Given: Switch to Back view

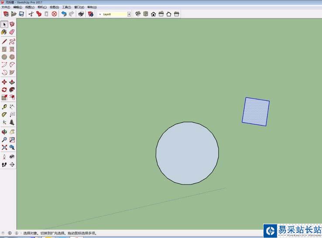Looking at the screenshot, I should tap(169, 14).
